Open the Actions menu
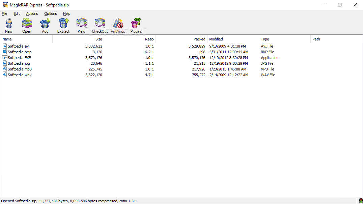Image resolution: width=363 pixels, height=204 pixels. pos(32,13)
